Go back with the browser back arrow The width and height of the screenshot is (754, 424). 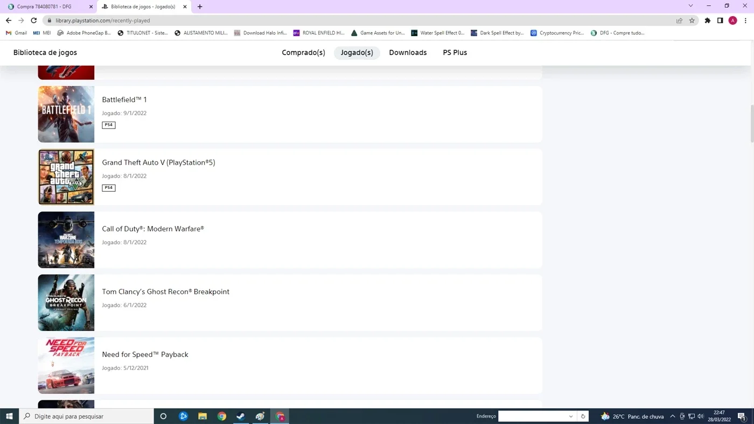click(8, 20)
